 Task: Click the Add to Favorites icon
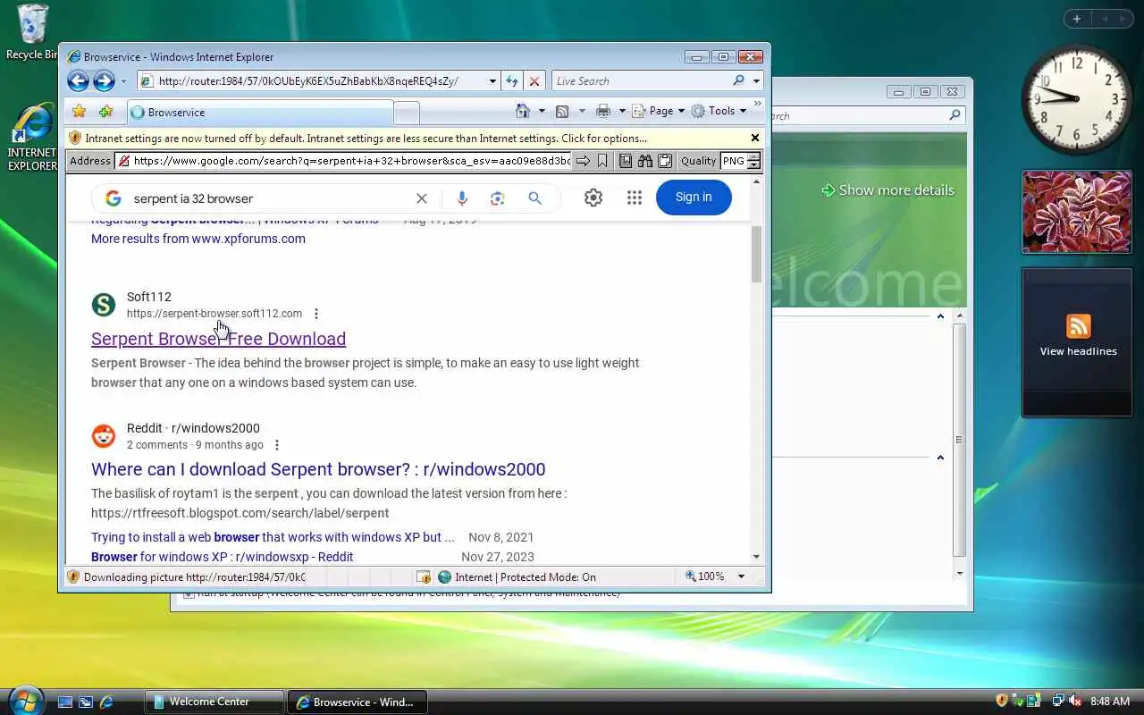click(x=105, y=112)
